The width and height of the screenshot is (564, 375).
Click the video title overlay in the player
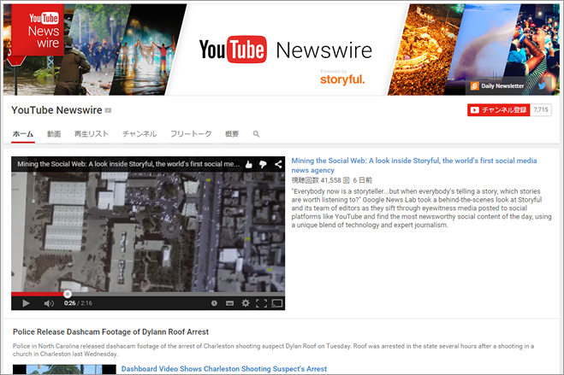[128, 164]
